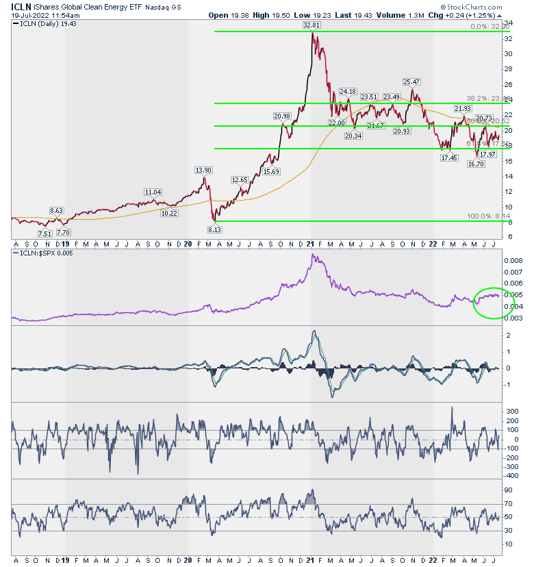Viewport: 534px width, 567px height.
Task: Click the 25.47 price label
Action: tap(411, 82)
